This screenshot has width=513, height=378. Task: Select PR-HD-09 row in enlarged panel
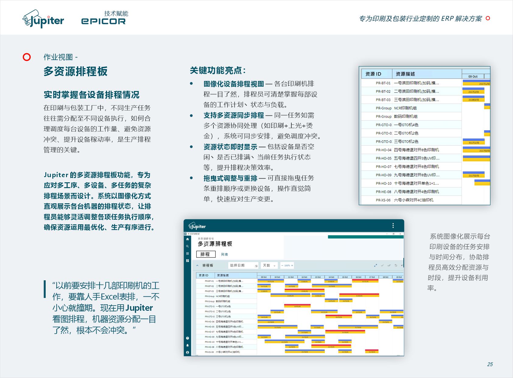pos(412,175)
